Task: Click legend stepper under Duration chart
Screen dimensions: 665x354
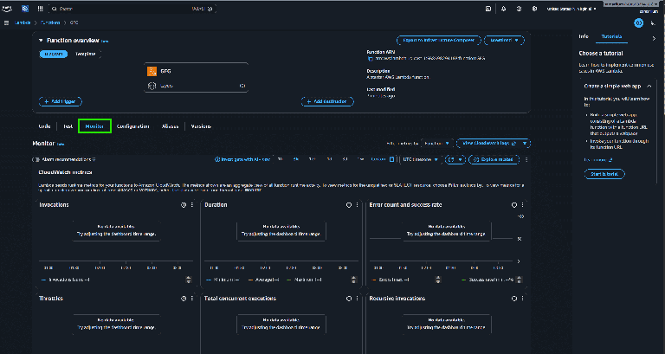Action: click(353, 280)
